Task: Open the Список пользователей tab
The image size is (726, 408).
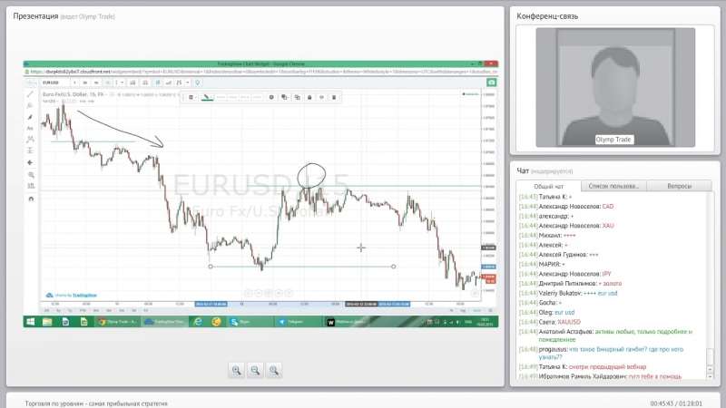Action: click(613, 185)
